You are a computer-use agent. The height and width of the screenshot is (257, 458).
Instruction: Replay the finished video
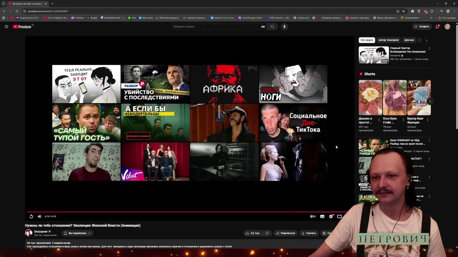tap(31, 216)
